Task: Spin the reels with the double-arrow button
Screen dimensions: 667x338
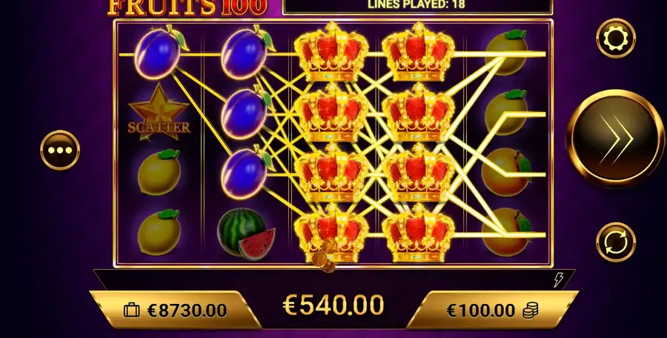Action: click(x=616, y=139)
